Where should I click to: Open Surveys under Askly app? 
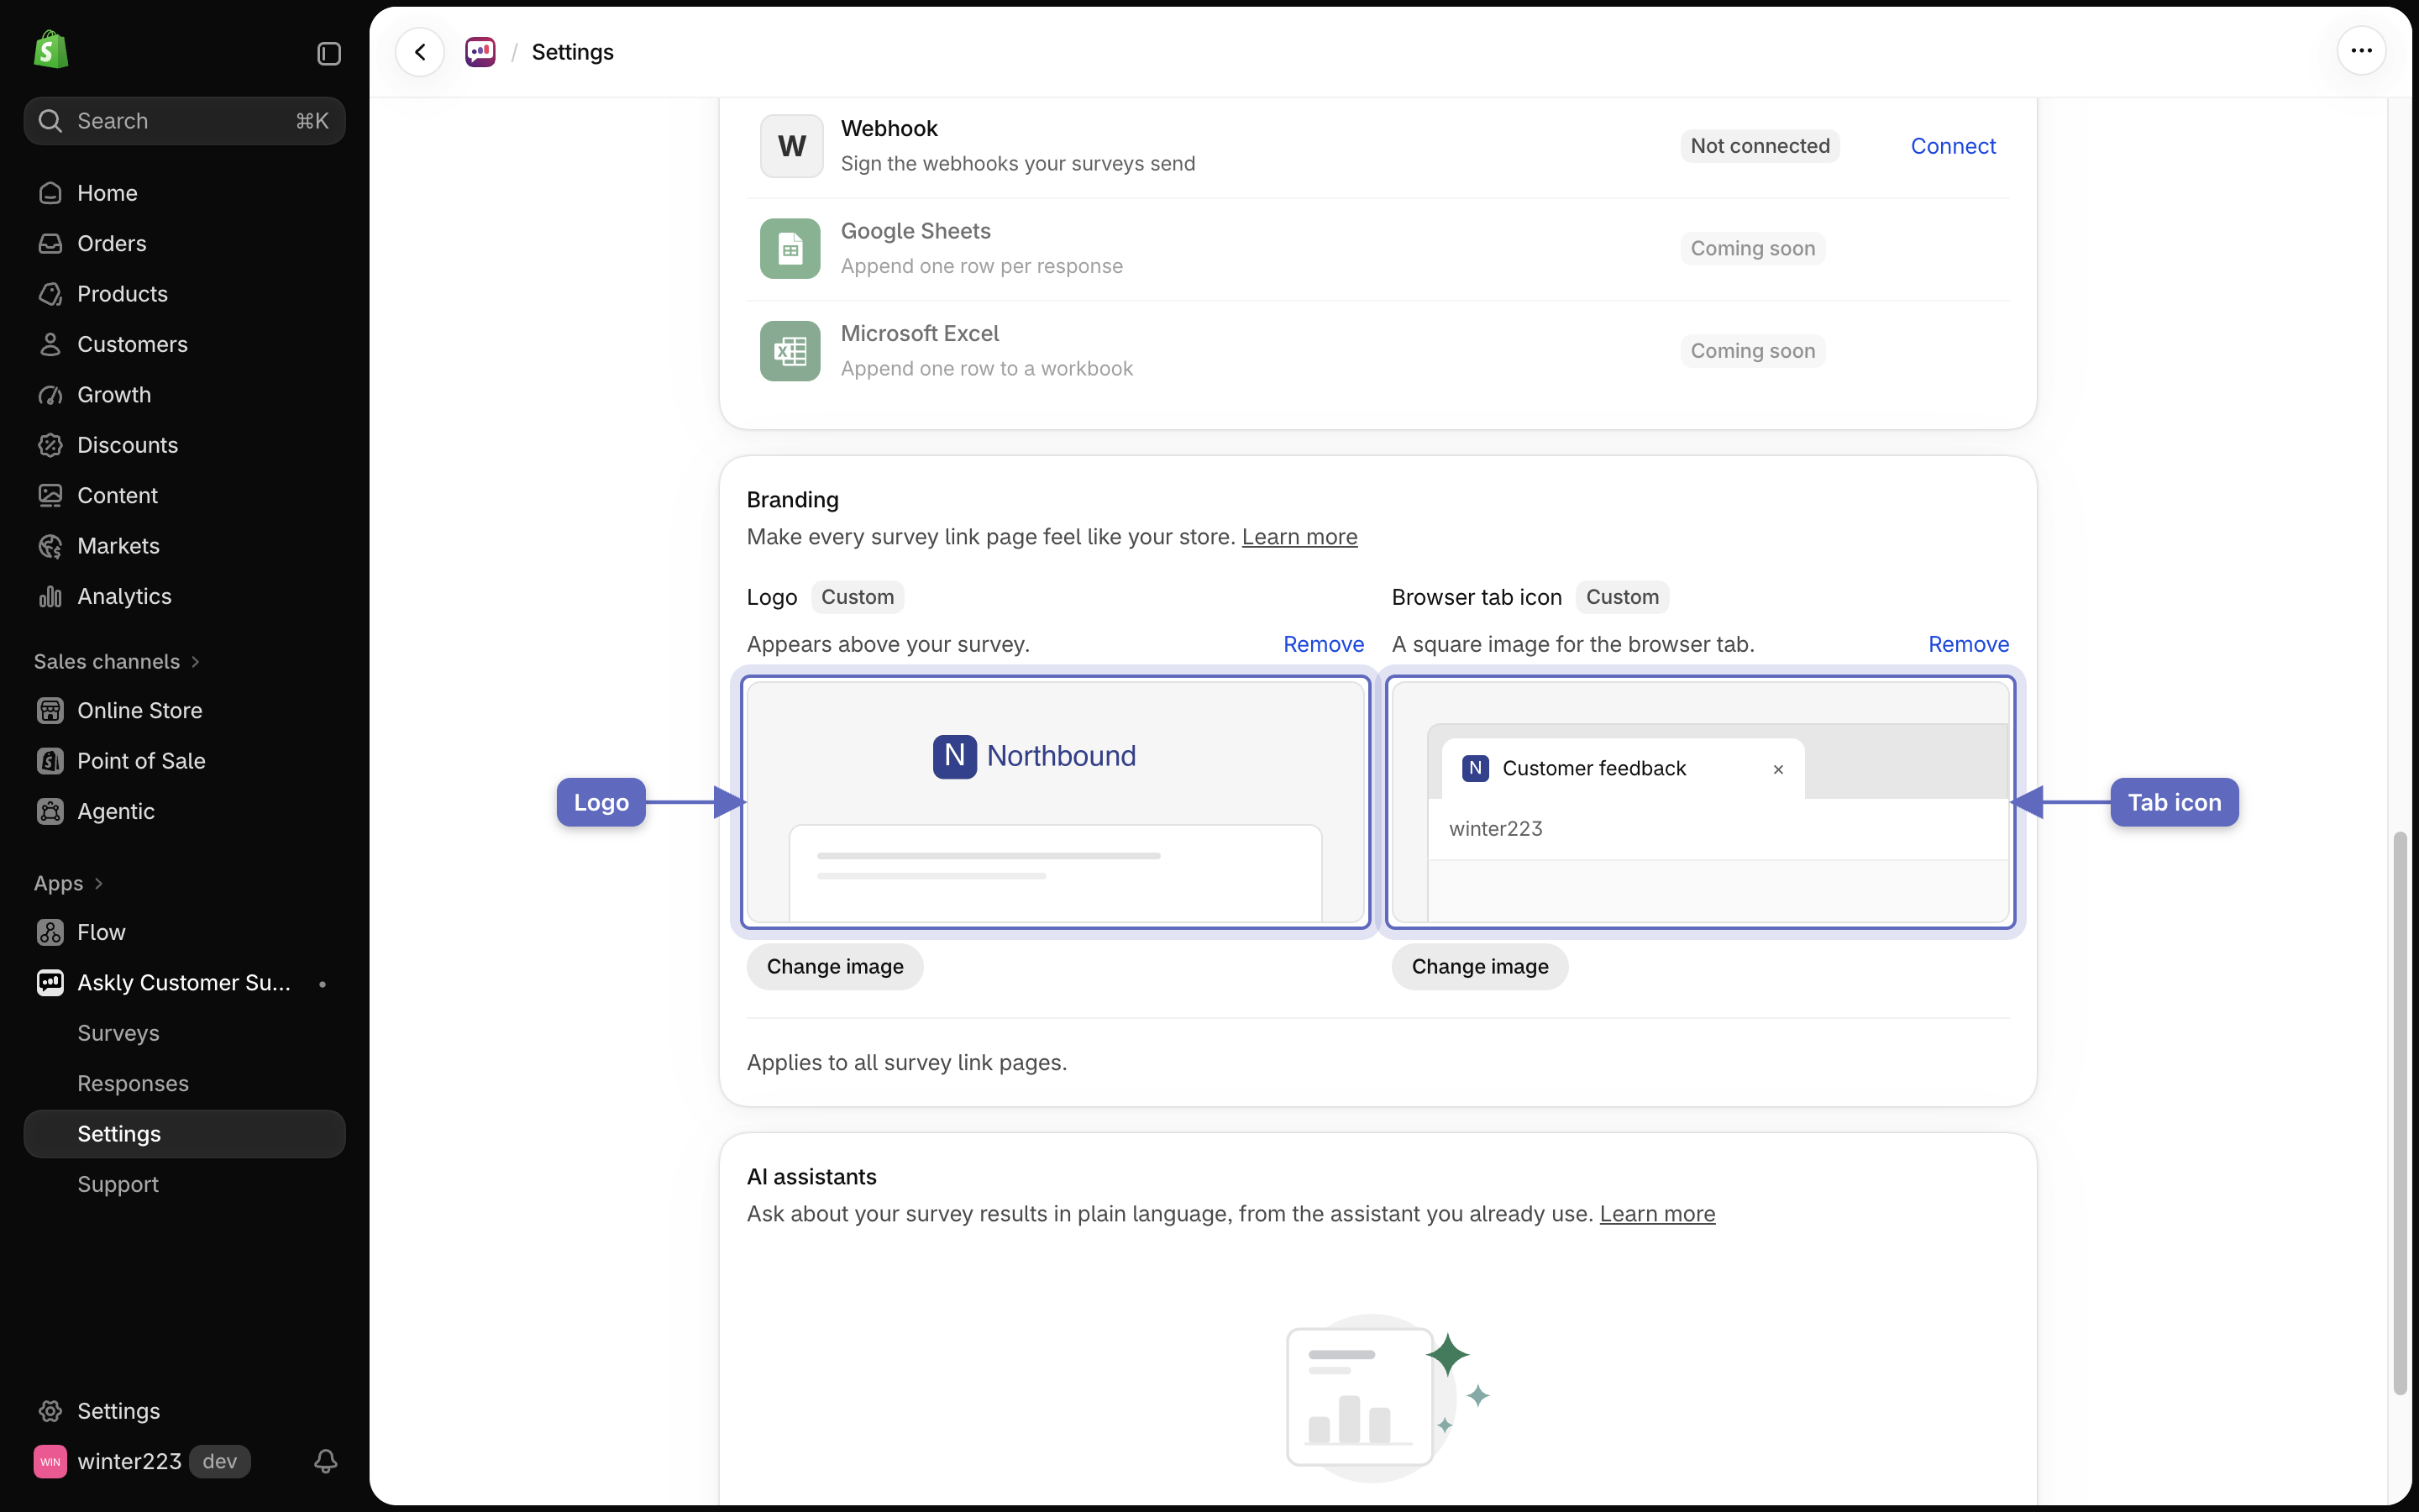[x=185, y=1033]
